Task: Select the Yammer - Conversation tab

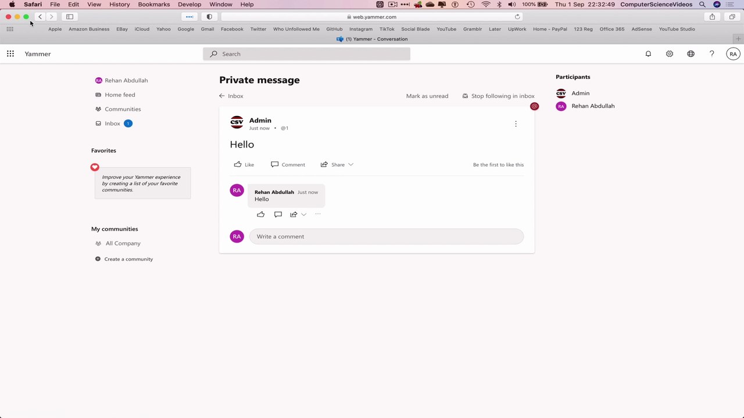Action: (372, 39)
